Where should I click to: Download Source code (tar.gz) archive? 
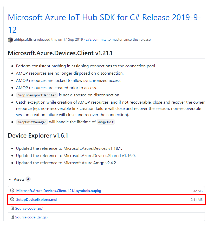coord(31,217)
